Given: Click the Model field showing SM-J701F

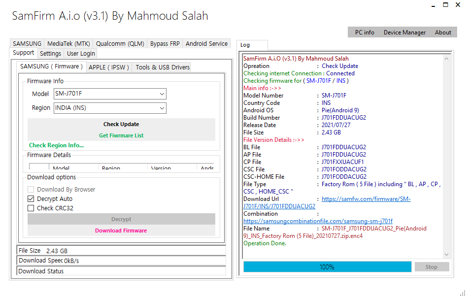Looking at the screenshot, I should (x=110, y=94).
